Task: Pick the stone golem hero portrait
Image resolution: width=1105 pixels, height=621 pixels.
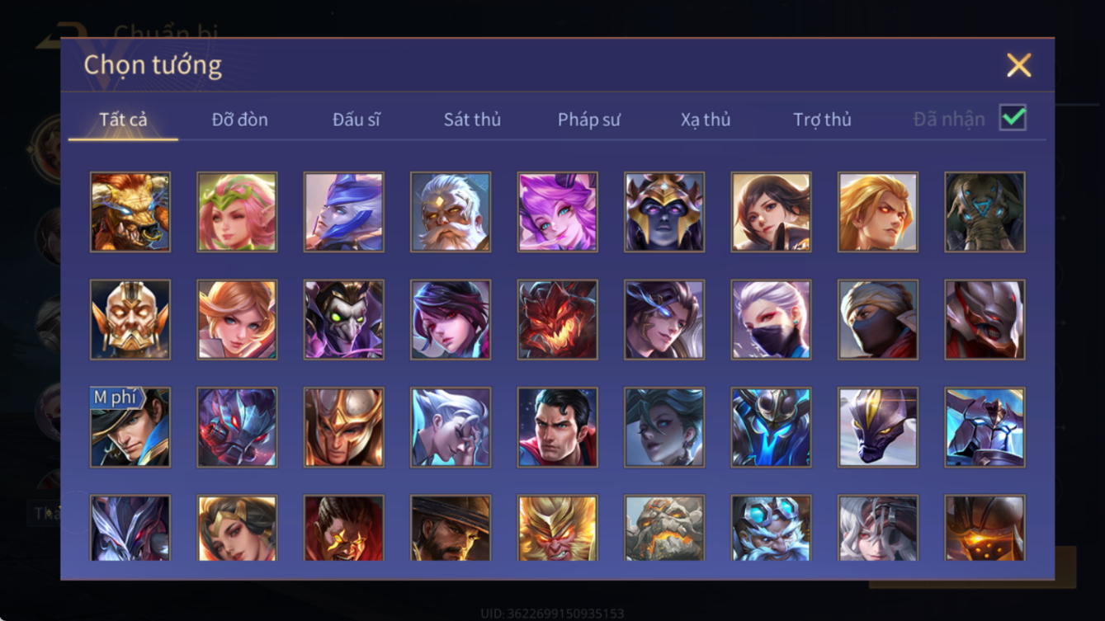Action: coord(664,528)
